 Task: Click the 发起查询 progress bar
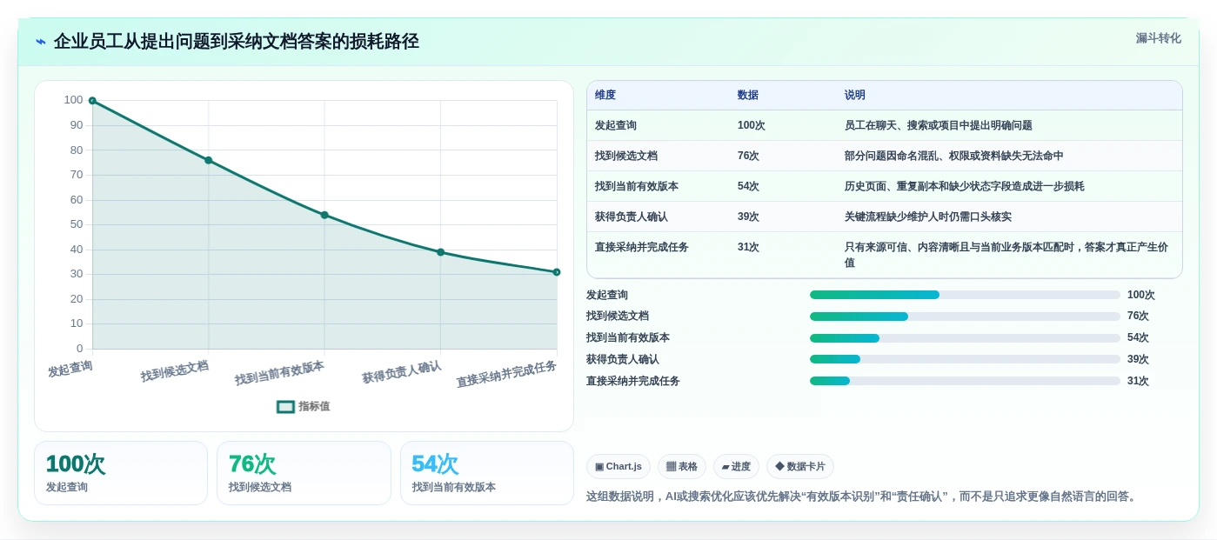point(965,295)
